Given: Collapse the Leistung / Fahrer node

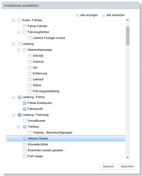Looking at the screenshot, I should pos(13,97).
